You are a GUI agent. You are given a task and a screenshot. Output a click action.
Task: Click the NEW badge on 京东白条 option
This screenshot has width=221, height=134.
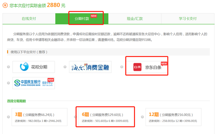pyautogui.click(x=164, y=64)
